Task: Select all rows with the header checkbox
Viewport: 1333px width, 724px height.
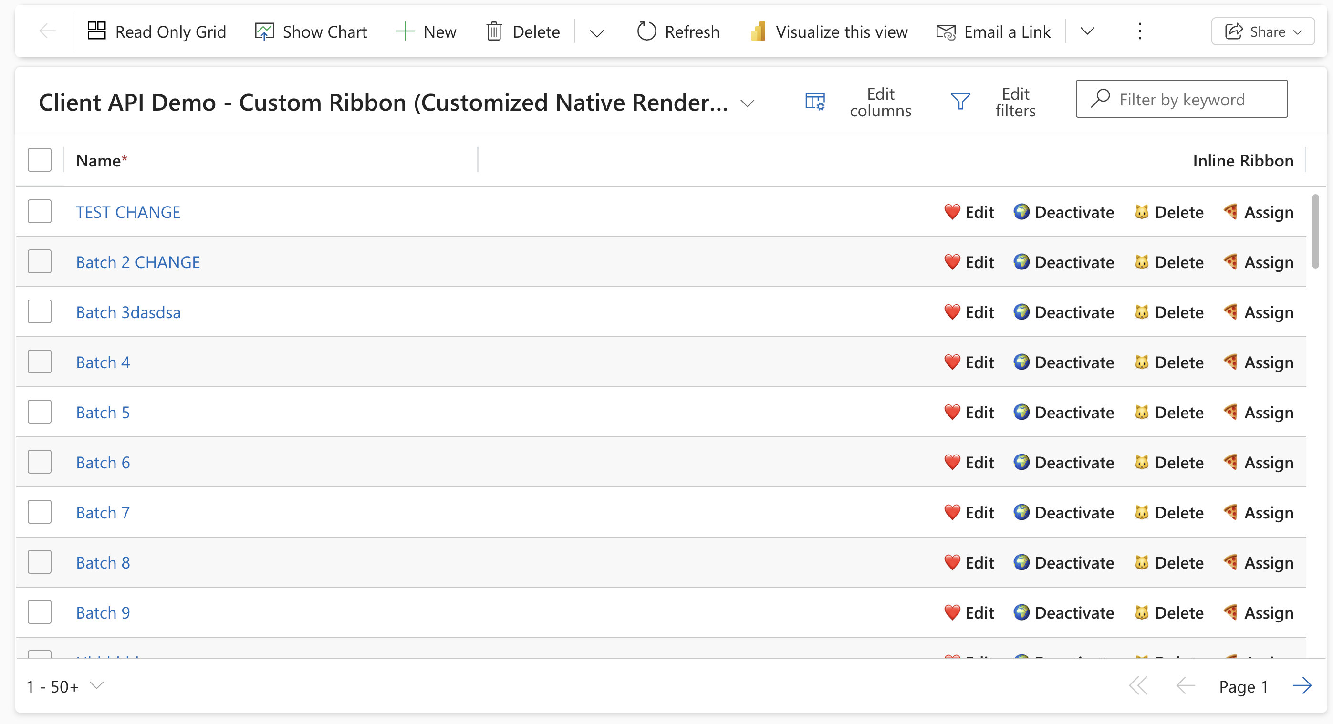Action: point(39,160)
